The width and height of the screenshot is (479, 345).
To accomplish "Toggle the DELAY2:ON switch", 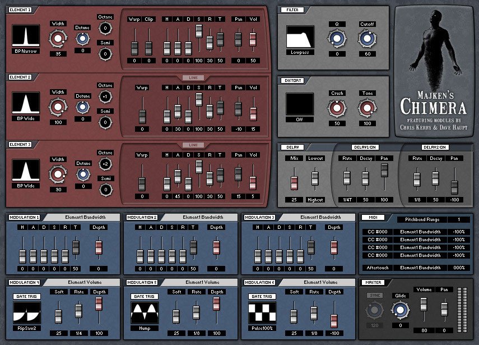I will (435, 148).
